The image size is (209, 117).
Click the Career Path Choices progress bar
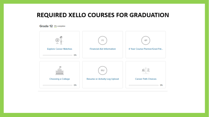[143, 85]
